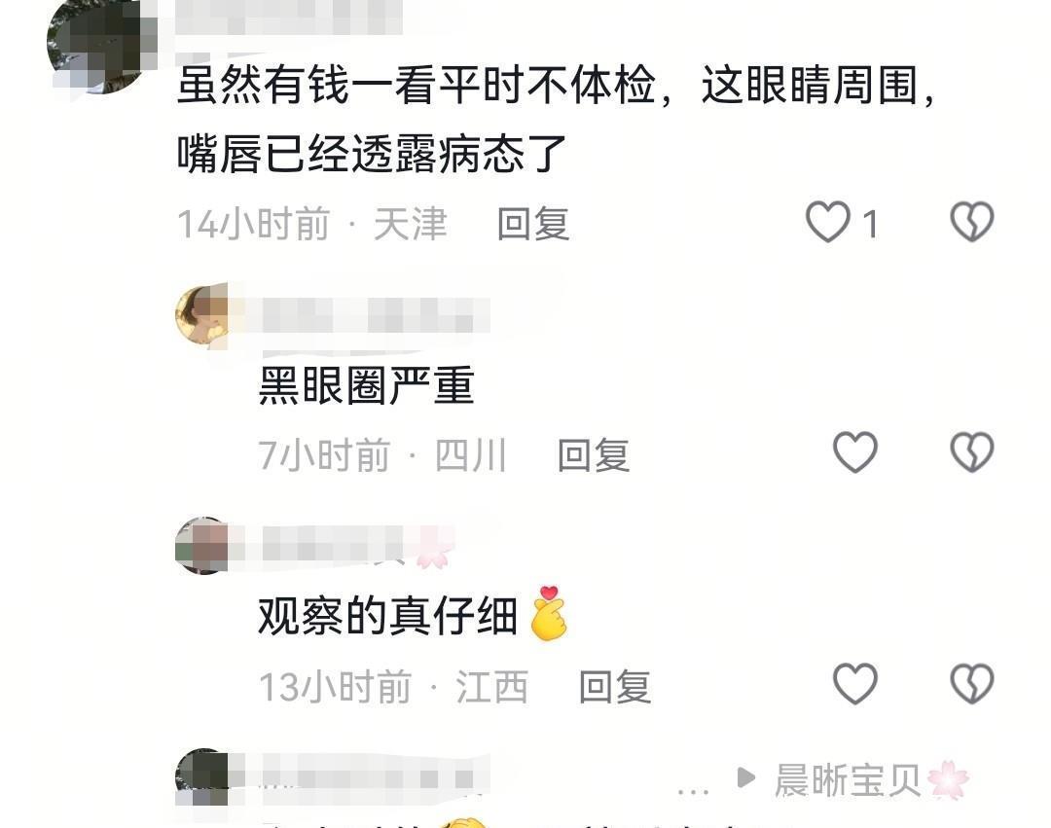The width and height of the screenshot is (1051, 828).
Task: Select the comment text 虽然有钱一看平时不体检
Action: tap(417, 86)
